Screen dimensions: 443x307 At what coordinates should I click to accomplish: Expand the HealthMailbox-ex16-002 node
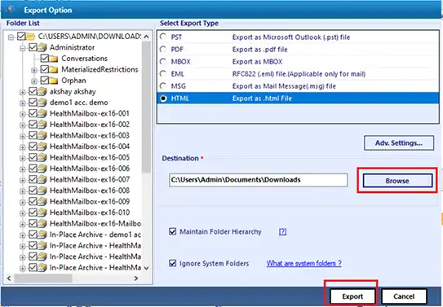[x=22, y=125]
